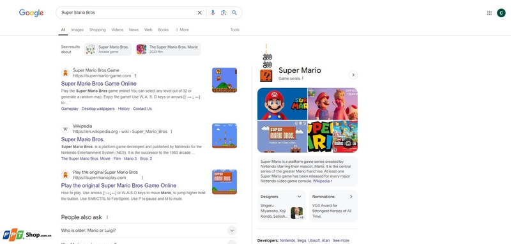Viewport: 511px width, 244px height.
Task: Follow the Contact Us sitelink
Action: point(142,109)
